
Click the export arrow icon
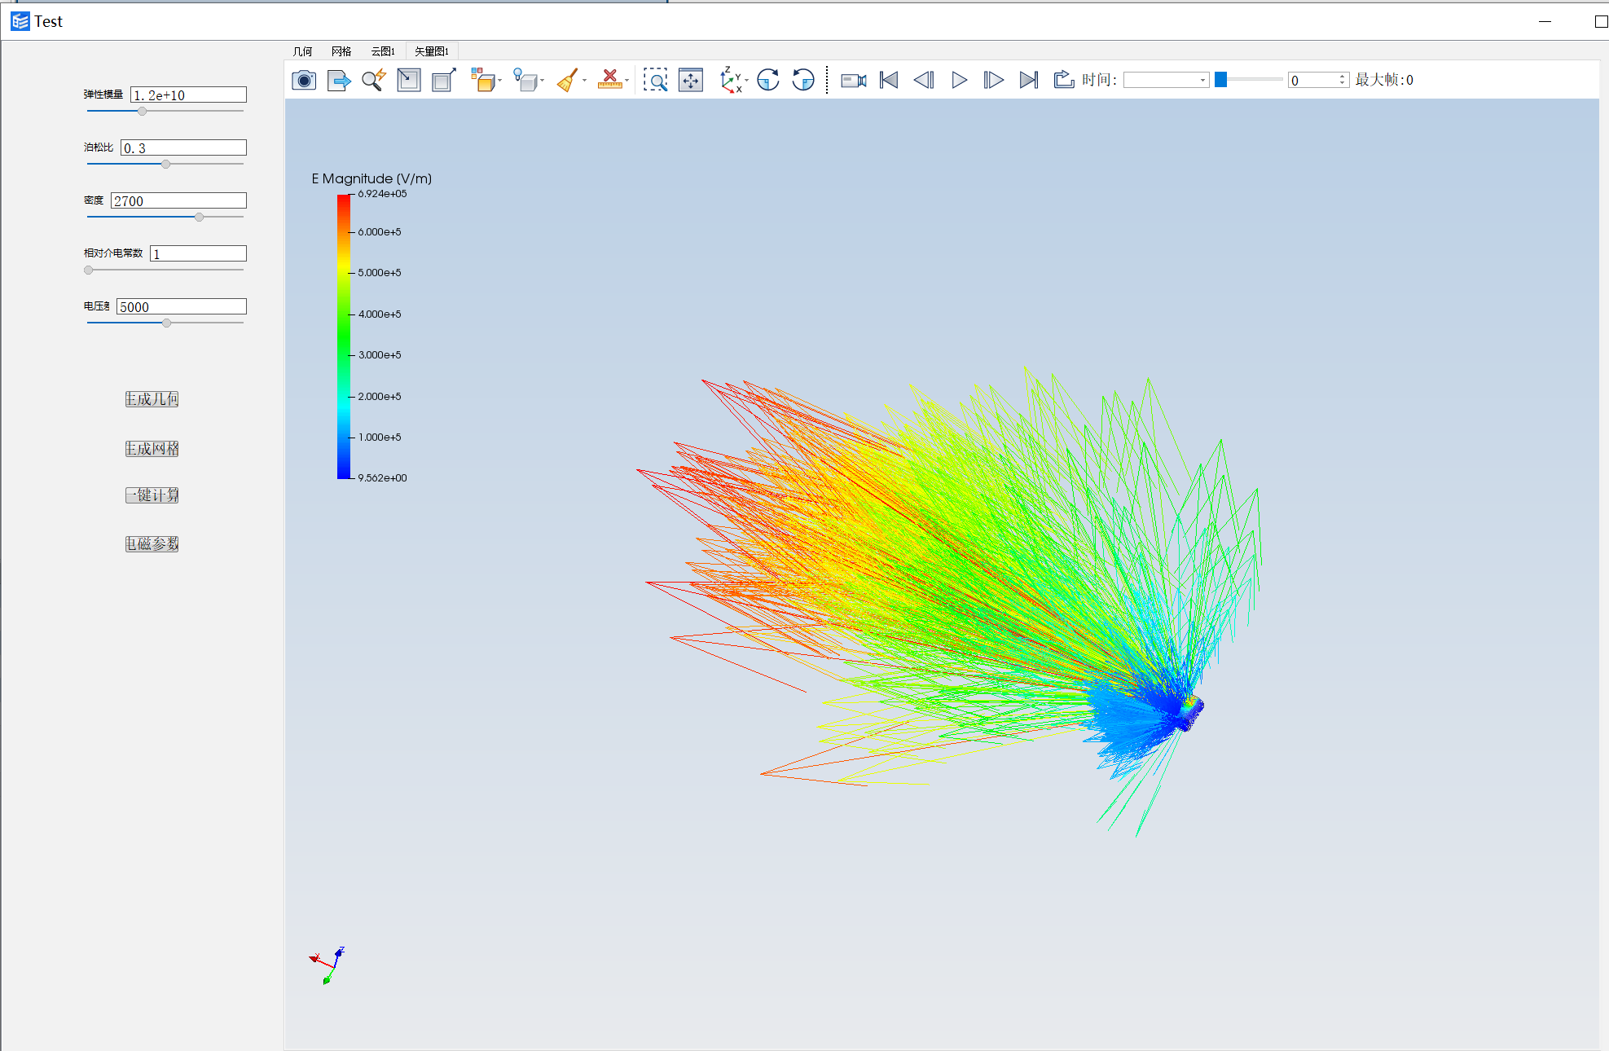339,80
